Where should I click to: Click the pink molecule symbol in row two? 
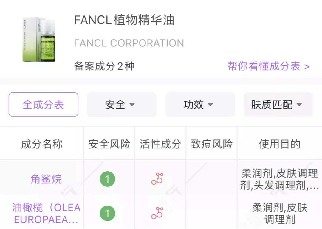tap(157, 213)
